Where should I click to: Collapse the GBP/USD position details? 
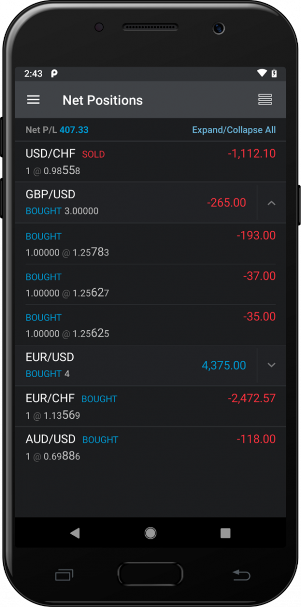coord(271,203)
